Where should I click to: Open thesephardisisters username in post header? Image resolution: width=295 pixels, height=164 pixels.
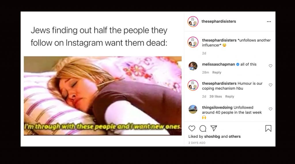pyautogui.click(x=219, y=21)
